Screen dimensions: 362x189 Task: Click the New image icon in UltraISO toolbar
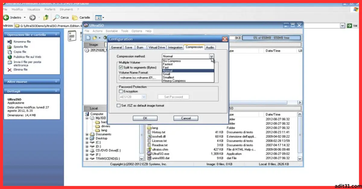88,38
